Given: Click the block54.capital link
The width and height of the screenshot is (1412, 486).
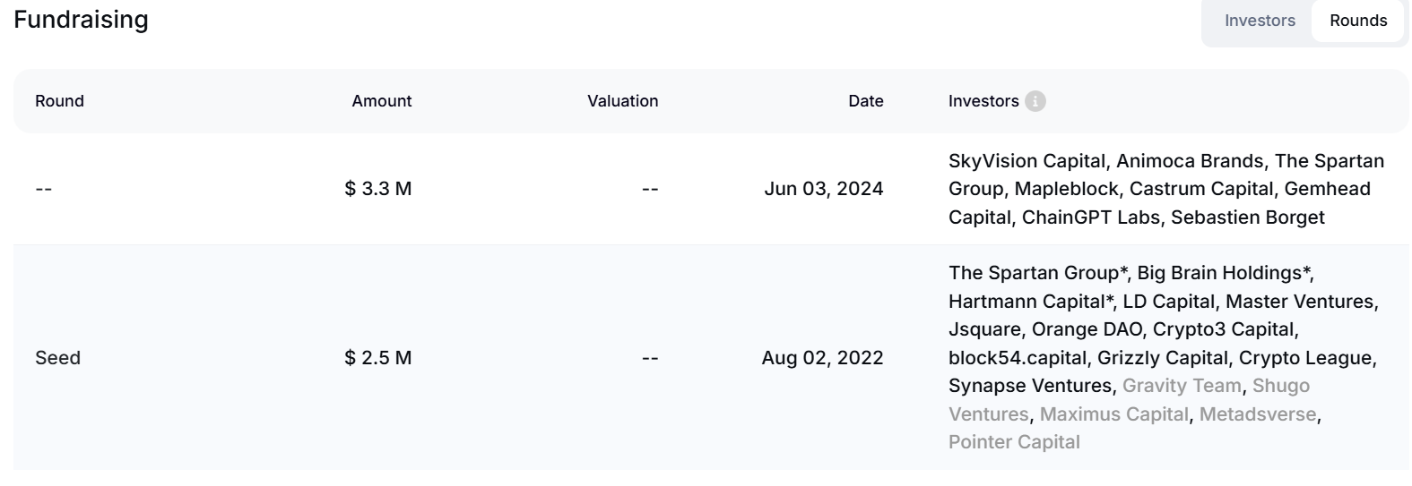Looking at the screenshot, I should [x=1018, y=358].
